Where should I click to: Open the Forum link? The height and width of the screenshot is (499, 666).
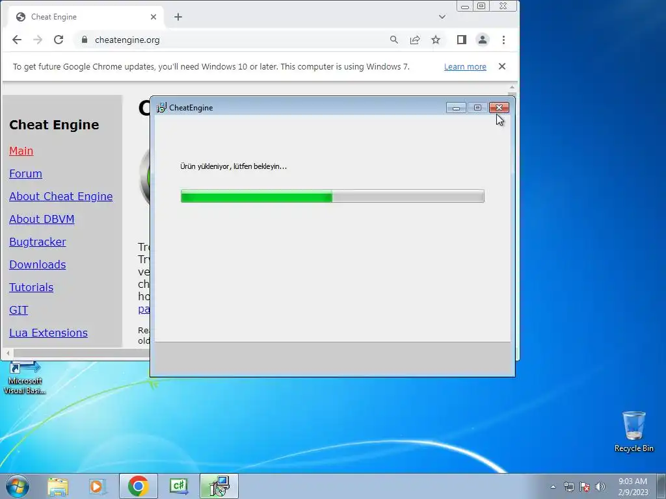point(25,173)
